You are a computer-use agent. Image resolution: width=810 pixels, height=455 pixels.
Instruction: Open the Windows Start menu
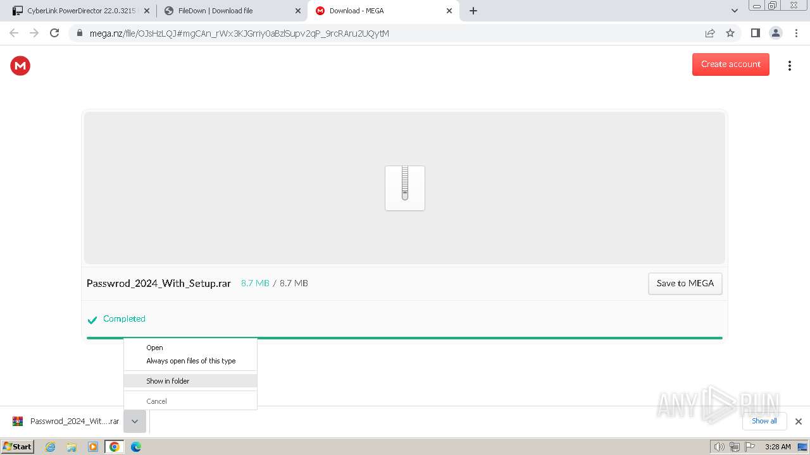tap(17, 446)
